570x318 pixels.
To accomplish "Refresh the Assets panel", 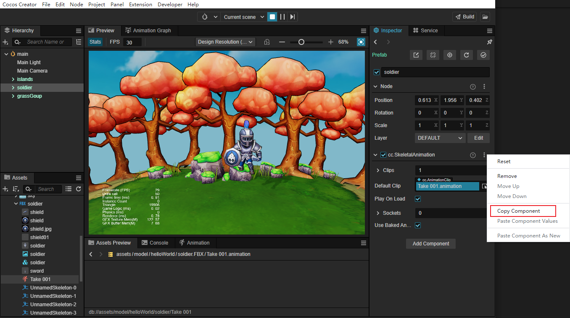I will (78, 189).
